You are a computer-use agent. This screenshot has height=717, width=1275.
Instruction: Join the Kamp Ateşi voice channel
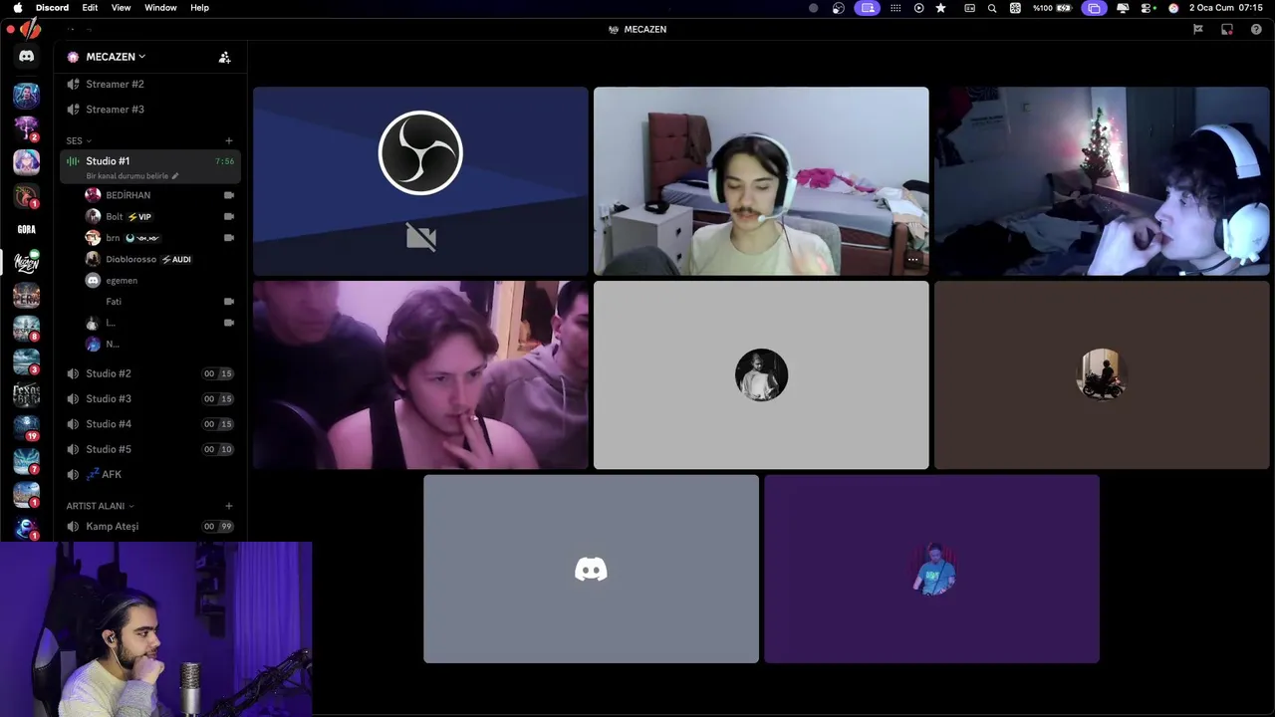pyautogui.click(x=149, y=526)
